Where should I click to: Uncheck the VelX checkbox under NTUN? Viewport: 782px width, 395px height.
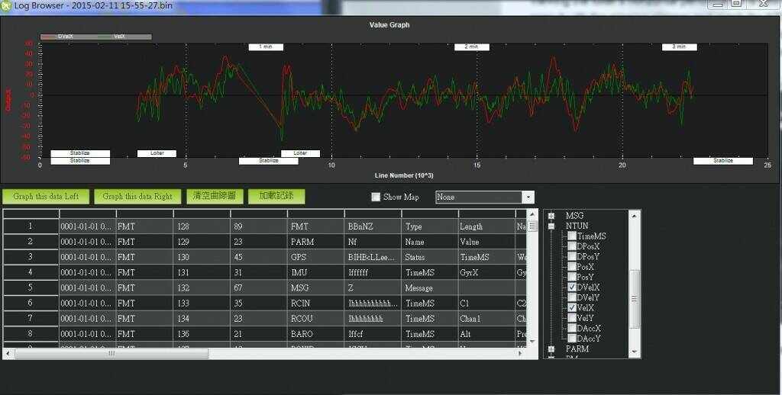tap(572, 307)
